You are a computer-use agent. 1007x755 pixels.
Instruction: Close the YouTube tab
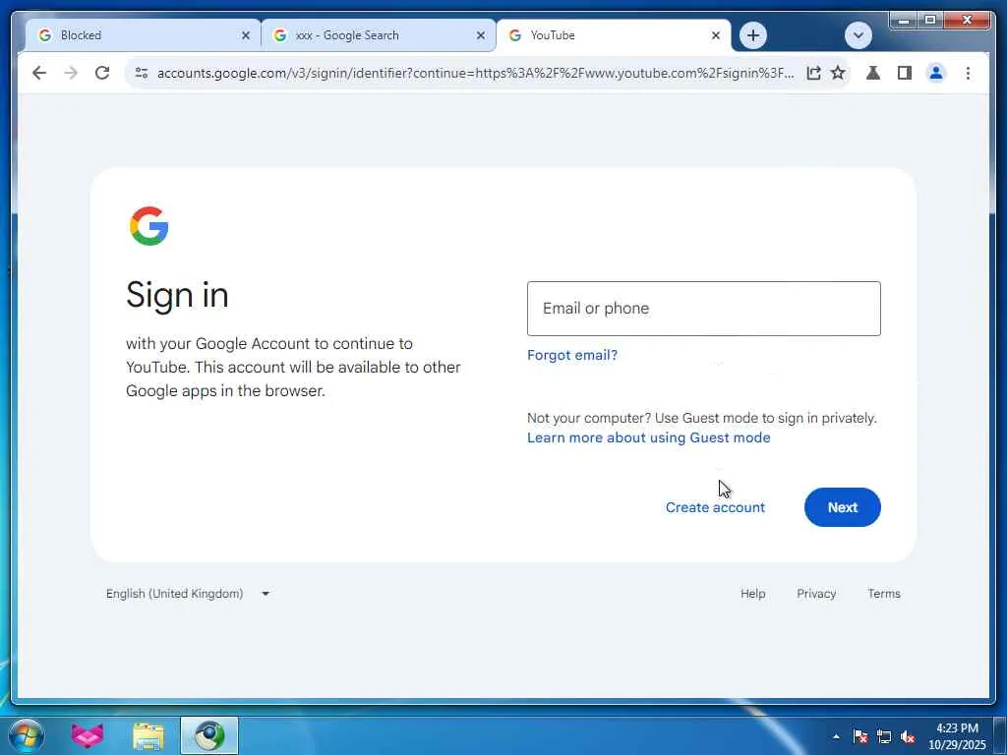(x=716, y=35)
